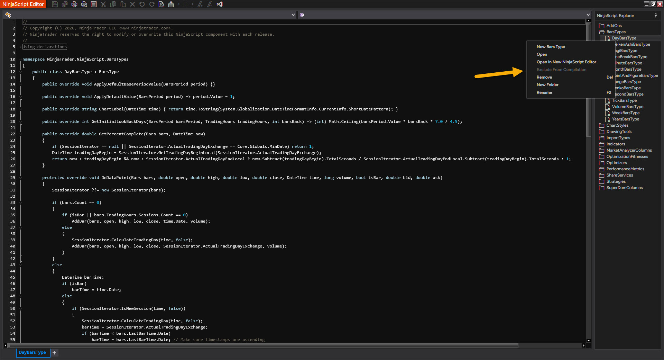Click the vertical scrollbar in the code editor
The height and width of the screenshot is (360, 664).
[x=588, y=80]
